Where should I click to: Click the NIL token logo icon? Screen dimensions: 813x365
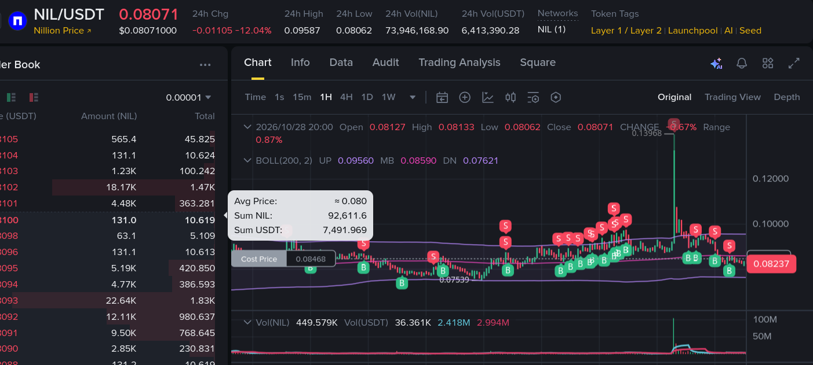(x=17, y=21)
